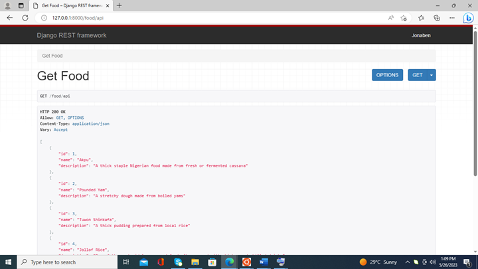The width and height of the screenshot is (478, 269).
Task: Open Microsoft Store from the taskbar
Action: pos(212,262)
